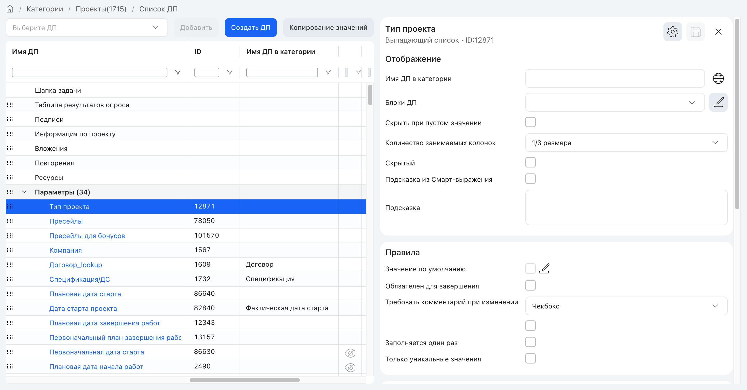
Task: Click the save disk icon
Action: (695, 32)
